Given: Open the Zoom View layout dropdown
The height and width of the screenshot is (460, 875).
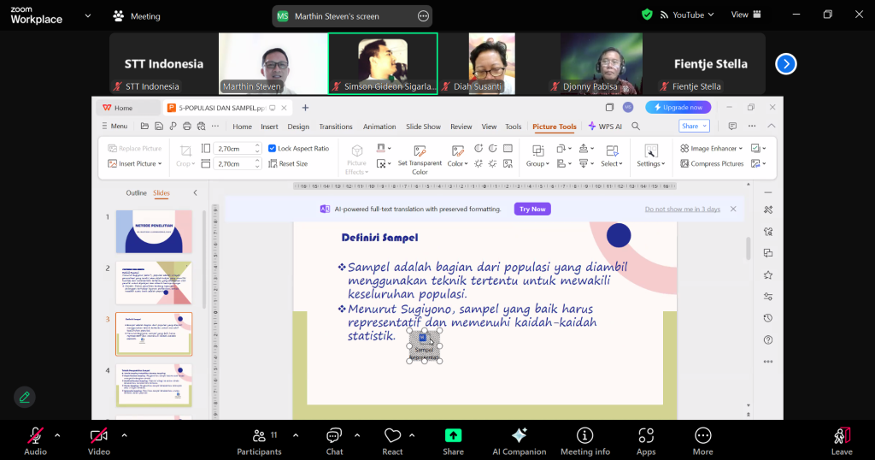Looking at the screenshot, I should tap(743, 15).
